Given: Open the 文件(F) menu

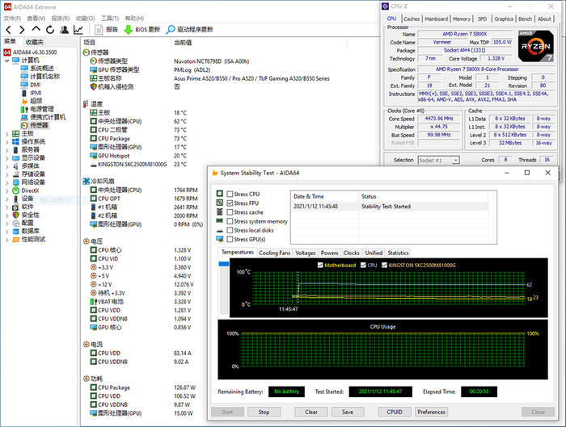Looking at the screenshot, I should pos(12,18).
